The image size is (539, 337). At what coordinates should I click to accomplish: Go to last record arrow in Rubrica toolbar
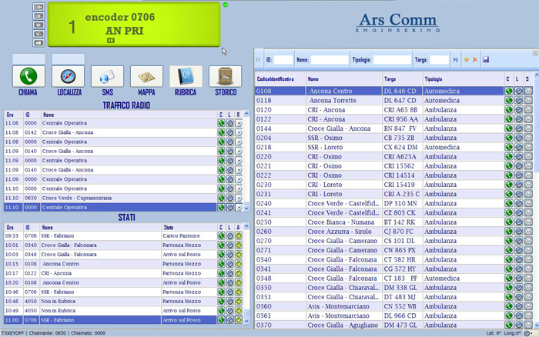(x=455, y=59)
